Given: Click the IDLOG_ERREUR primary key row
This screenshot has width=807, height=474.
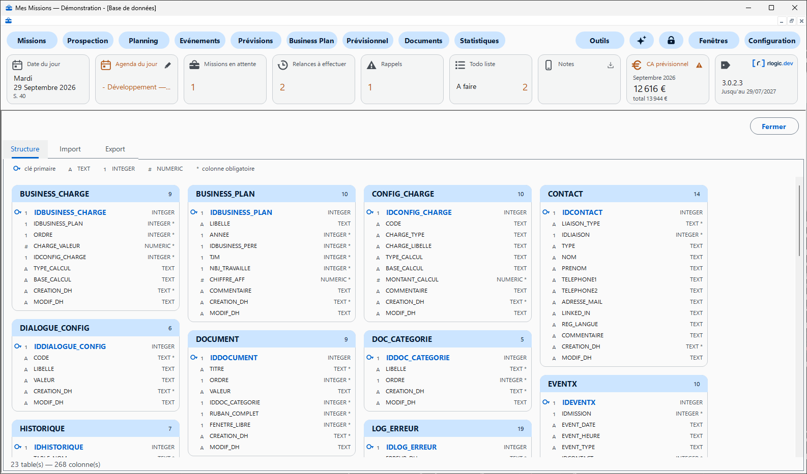Looking at the screenshot, I should coord(448,447).
